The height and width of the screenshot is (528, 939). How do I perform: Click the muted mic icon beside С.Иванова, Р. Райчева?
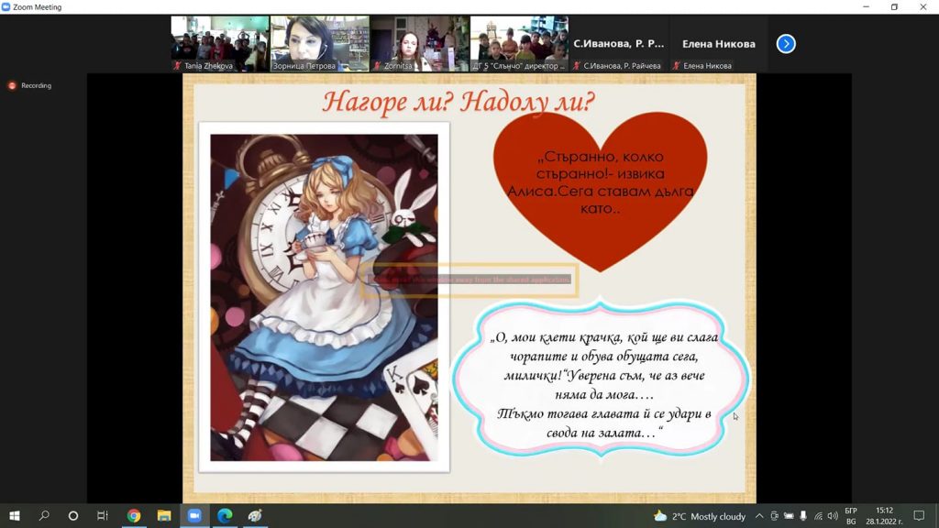click(x=576, y=66)
